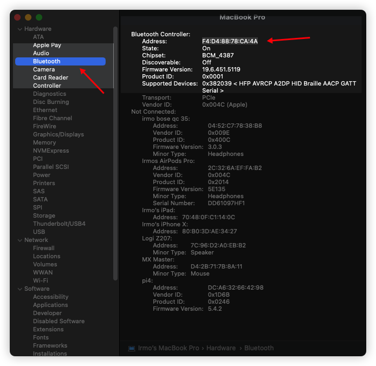The image size is (376, 366).
Task: Select FireWire in the sidebar
Action: tap(44, 126)
